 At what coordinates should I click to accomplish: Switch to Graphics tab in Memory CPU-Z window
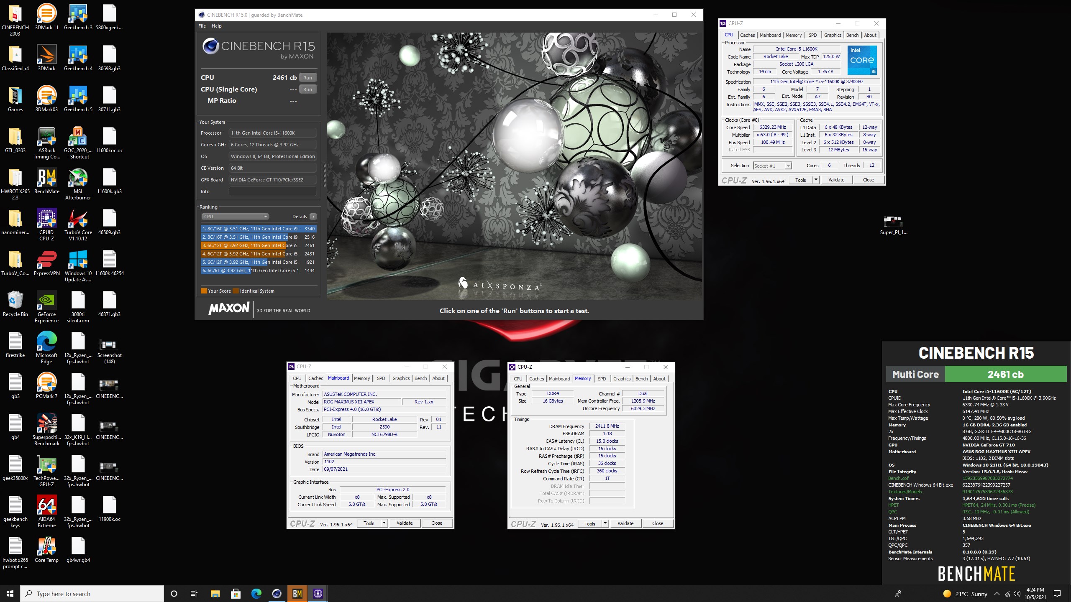point(622,379)
